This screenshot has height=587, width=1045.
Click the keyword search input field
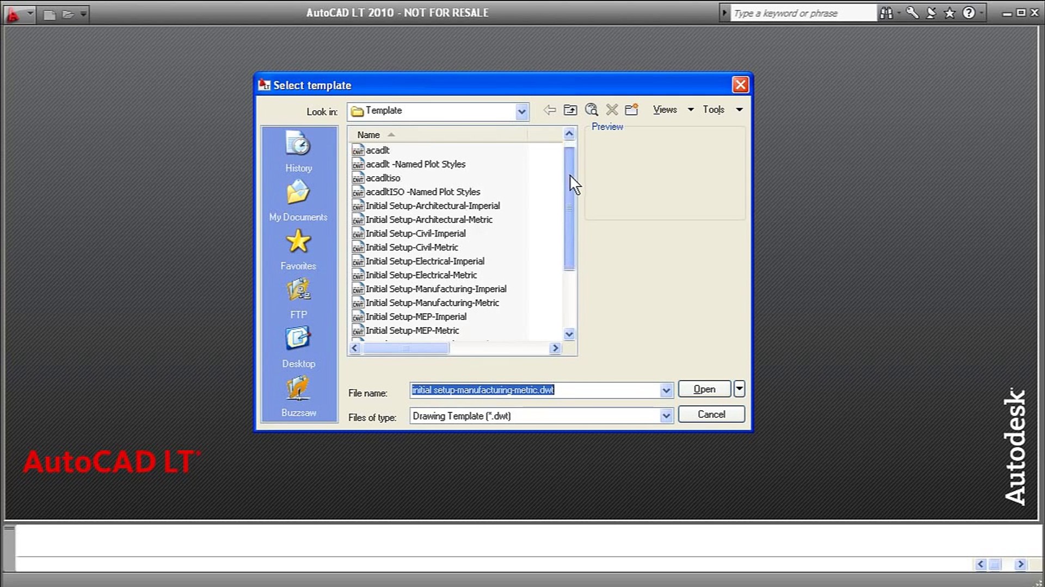[803, 13]
